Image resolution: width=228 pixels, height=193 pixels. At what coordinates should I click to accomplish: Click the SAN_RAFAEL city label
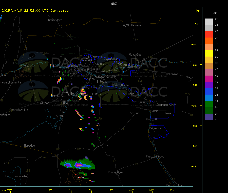tap(93, 69)
